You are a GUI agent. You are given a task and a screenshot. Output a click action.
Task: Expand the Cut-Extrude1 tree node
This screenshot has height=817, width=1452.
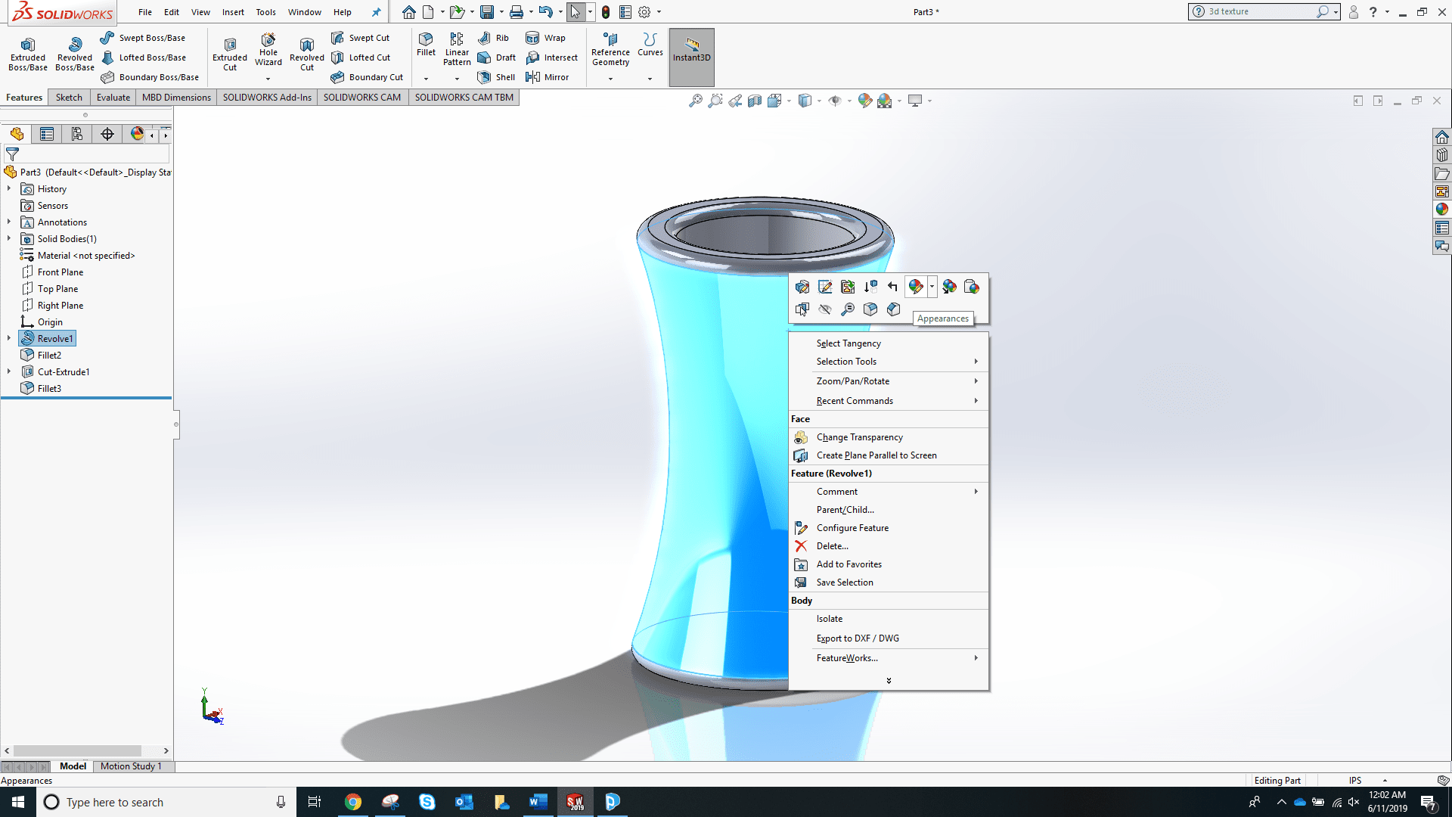(9, 371)
